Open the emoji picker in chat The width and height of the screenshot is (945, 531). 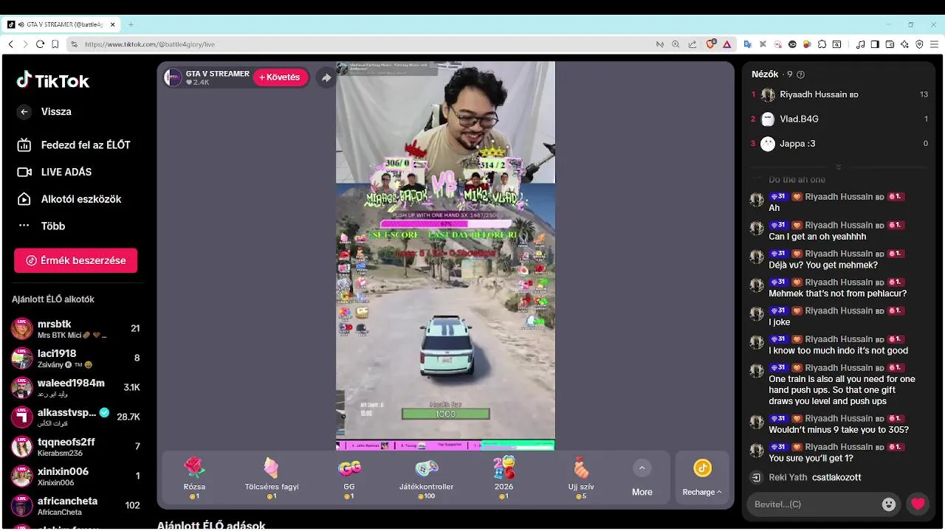(889, 504)
